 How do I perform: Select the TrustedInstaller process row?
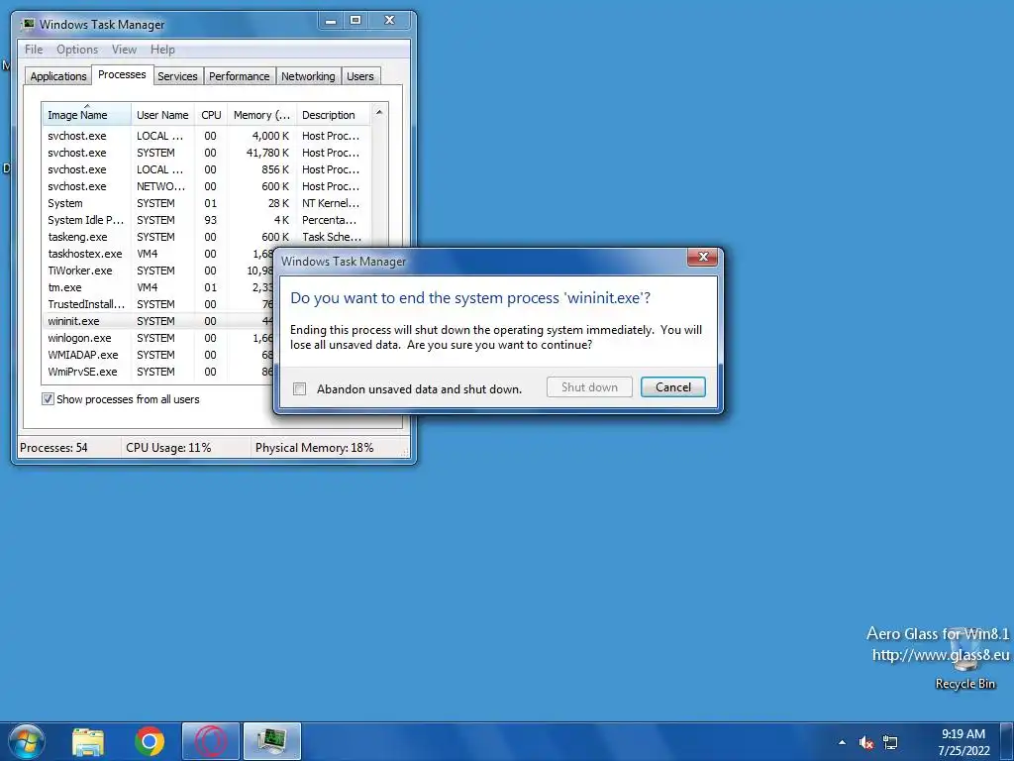(x=158, y=304)
